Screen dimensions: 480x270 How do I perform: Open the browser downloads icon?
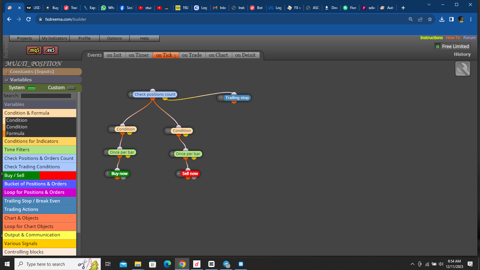click(442, 19)
